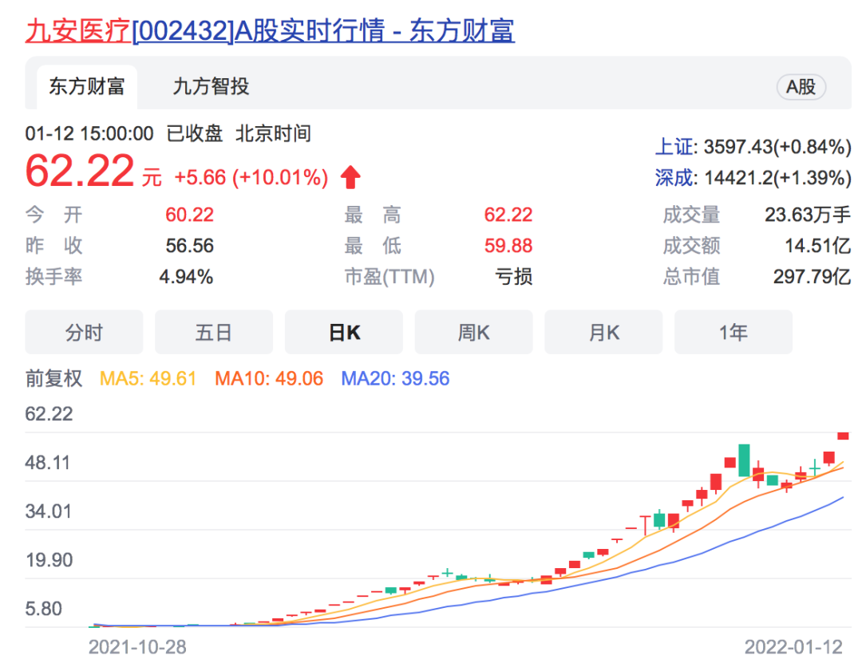862x667 pixels.
Task: Click the 深成 index link
Action: coord(675,177)
